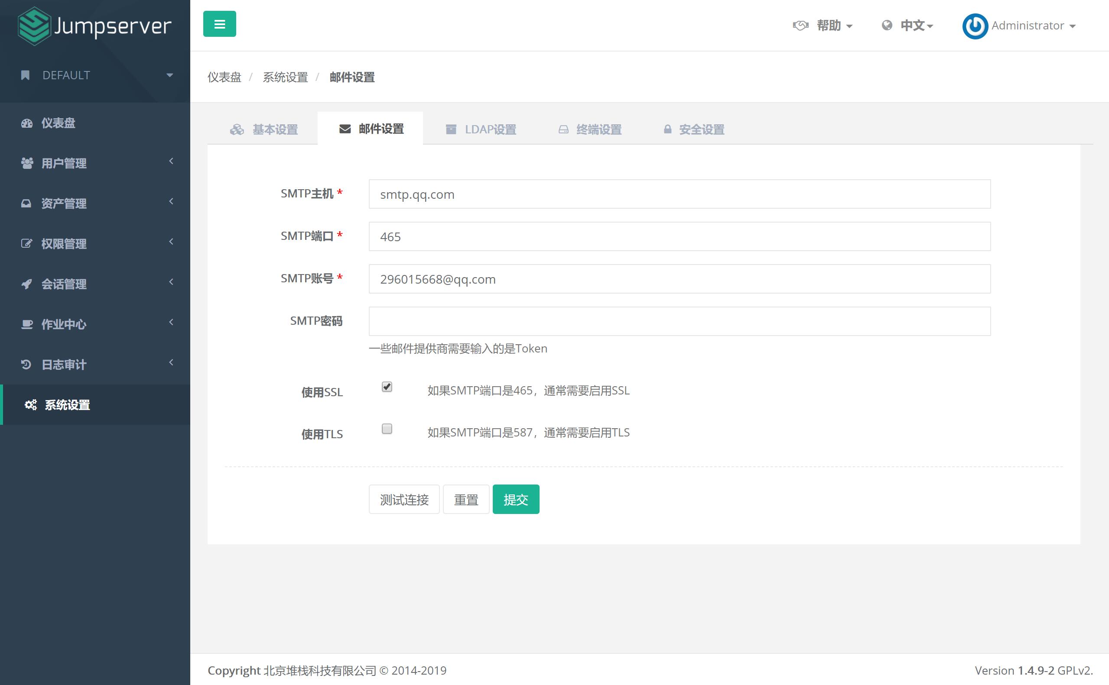Click the handshake help icon

800,26
